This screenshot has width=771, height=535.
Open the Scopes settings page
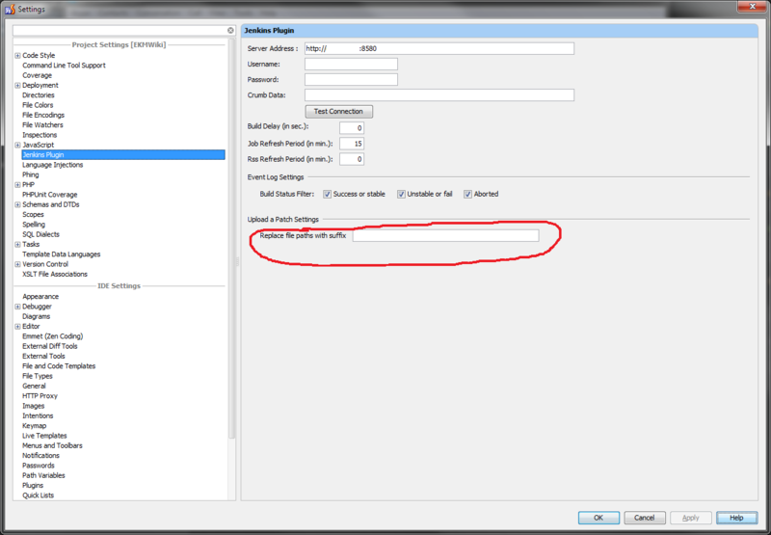tap(33, 214)
